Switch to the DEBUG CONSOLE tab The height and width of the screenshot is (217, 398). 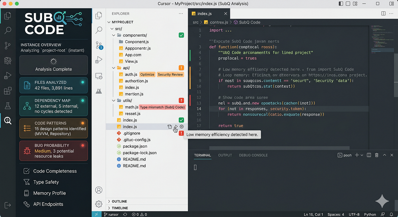click(253, 155)
